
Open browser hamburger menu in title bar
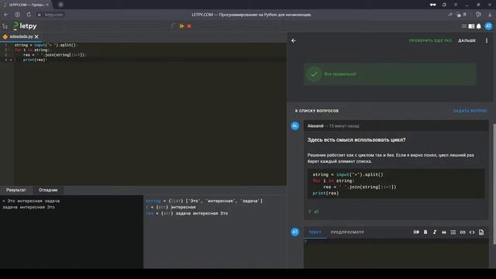456,5
